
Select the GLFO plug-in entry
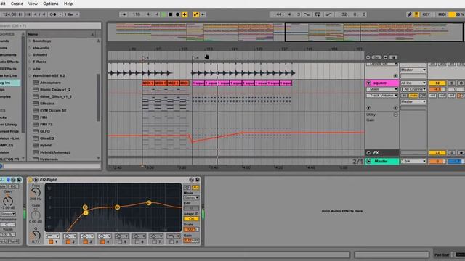click(45, 131)
